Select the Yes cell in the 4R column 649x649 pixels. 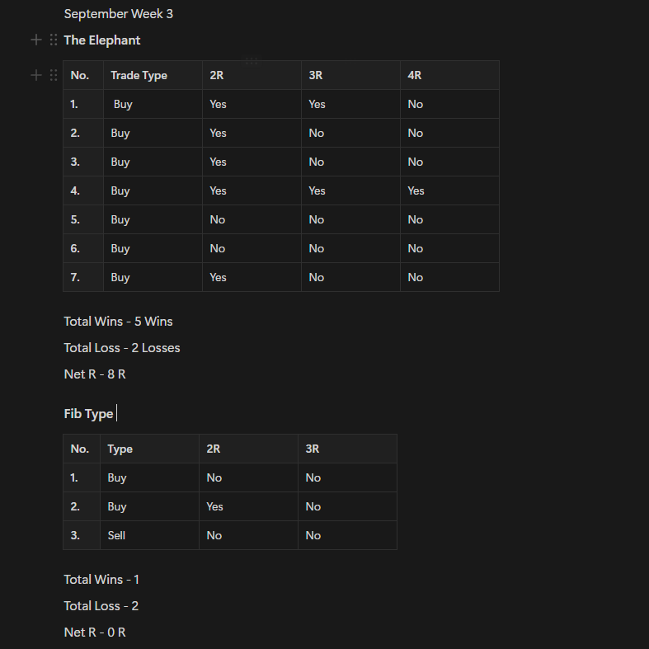(416, 190)
